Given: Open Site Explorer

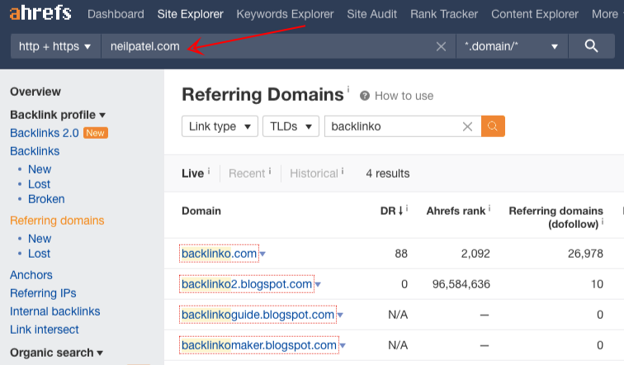Looking at the screenshot, I should 190,14.
